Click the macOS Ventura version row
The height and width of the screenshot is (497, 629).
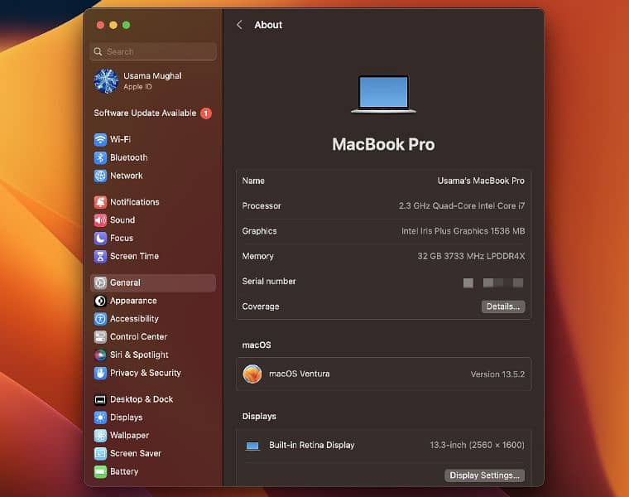[x=383, y=374]
